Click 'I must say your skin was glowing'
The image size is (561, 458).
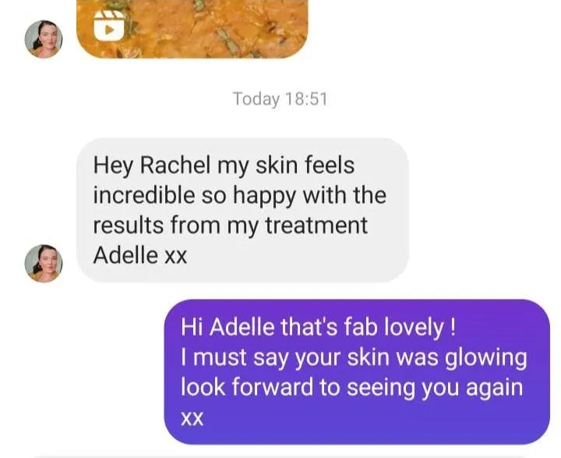(354, 358)
